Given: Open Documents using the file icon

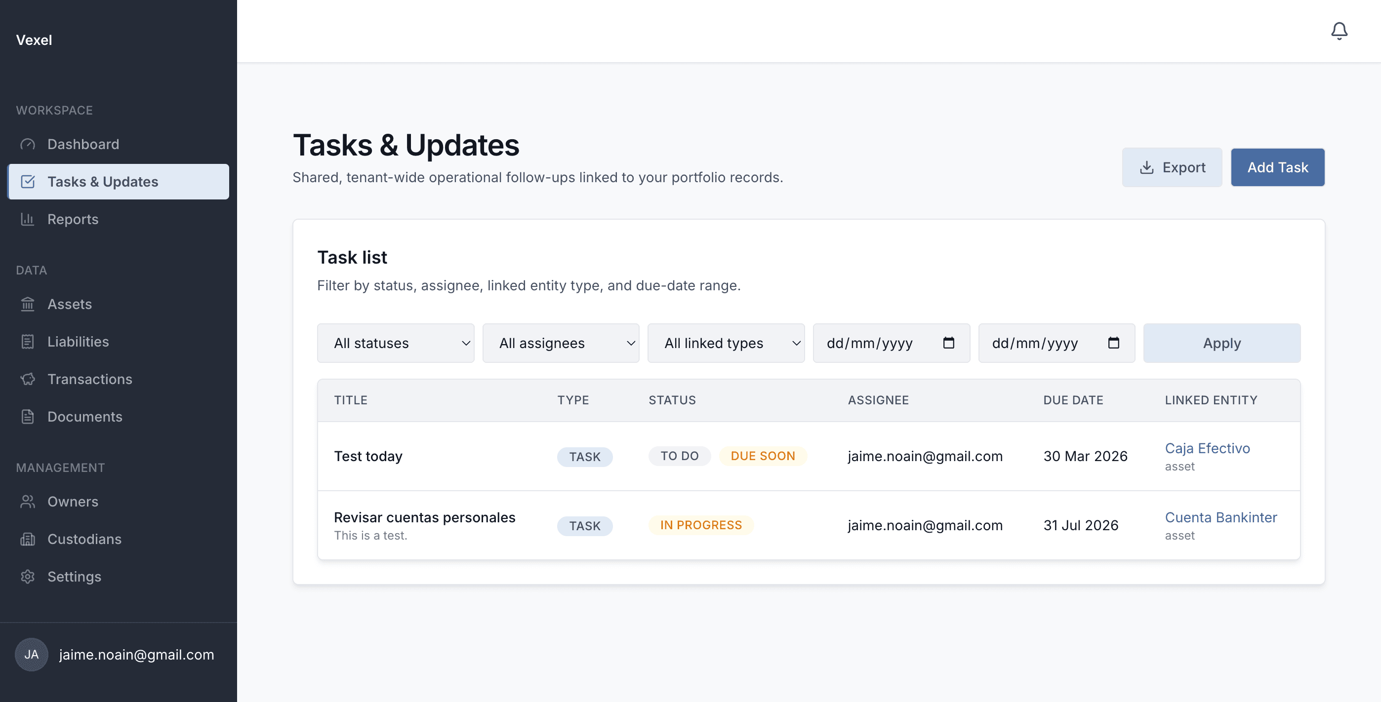Looking at the screenshot, I should 28,416.
